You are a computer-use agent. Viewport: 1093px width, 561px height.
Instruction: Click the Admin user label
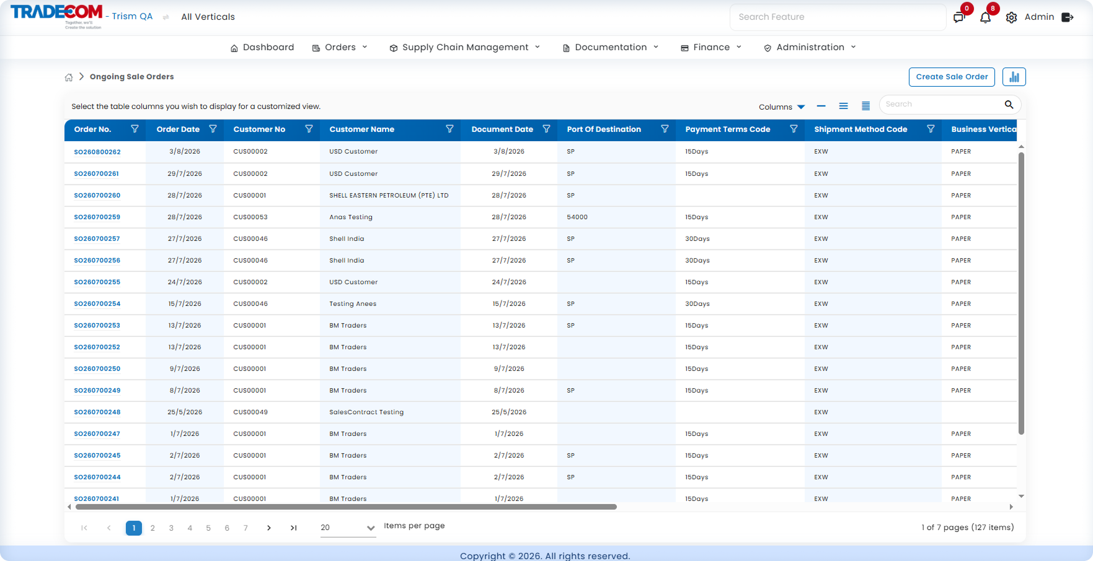[1039, 17]
